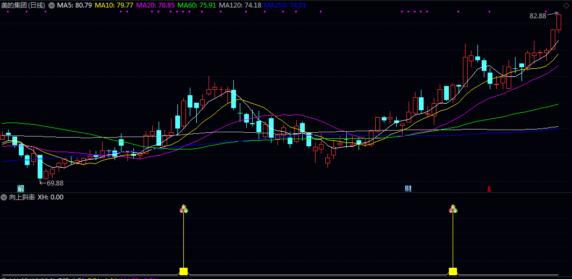The width and height of the screenshot is (572, 279).
Task: Select the MA5 moving average label
Action: pyautogui.click(x=74, y=5)
